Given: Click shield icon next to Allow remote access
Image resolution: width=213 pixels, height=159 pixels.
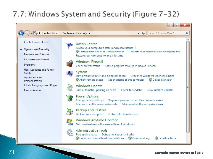Looking at the screenshot, I should pos(77,80).
